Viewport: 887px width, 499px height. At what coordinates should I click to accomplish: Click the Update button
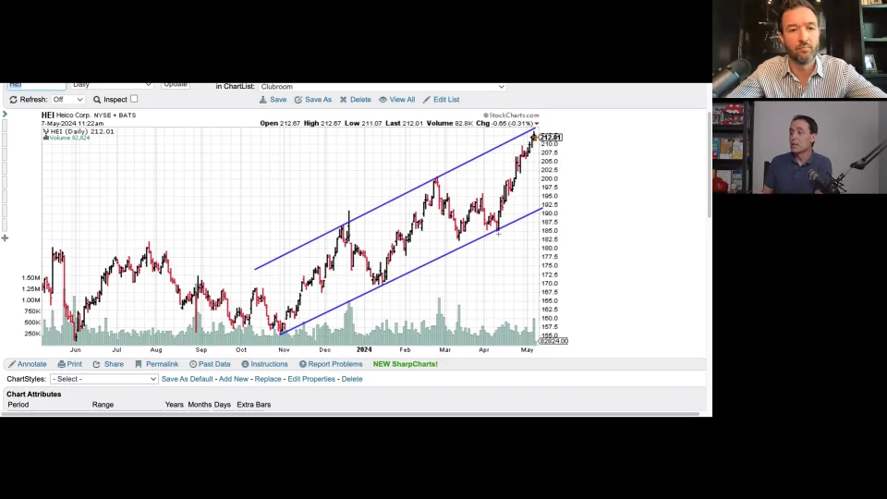pyautogui.click(x=176, y=85)
